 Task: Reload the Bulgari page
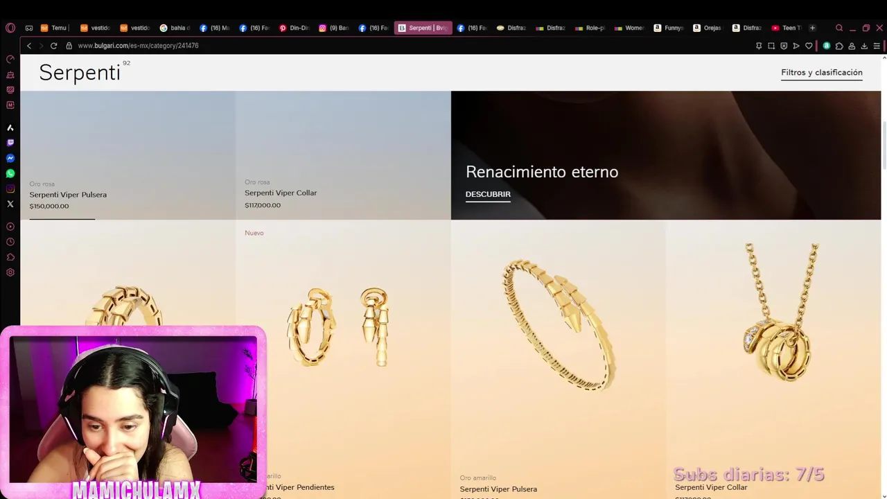[53, 46]
